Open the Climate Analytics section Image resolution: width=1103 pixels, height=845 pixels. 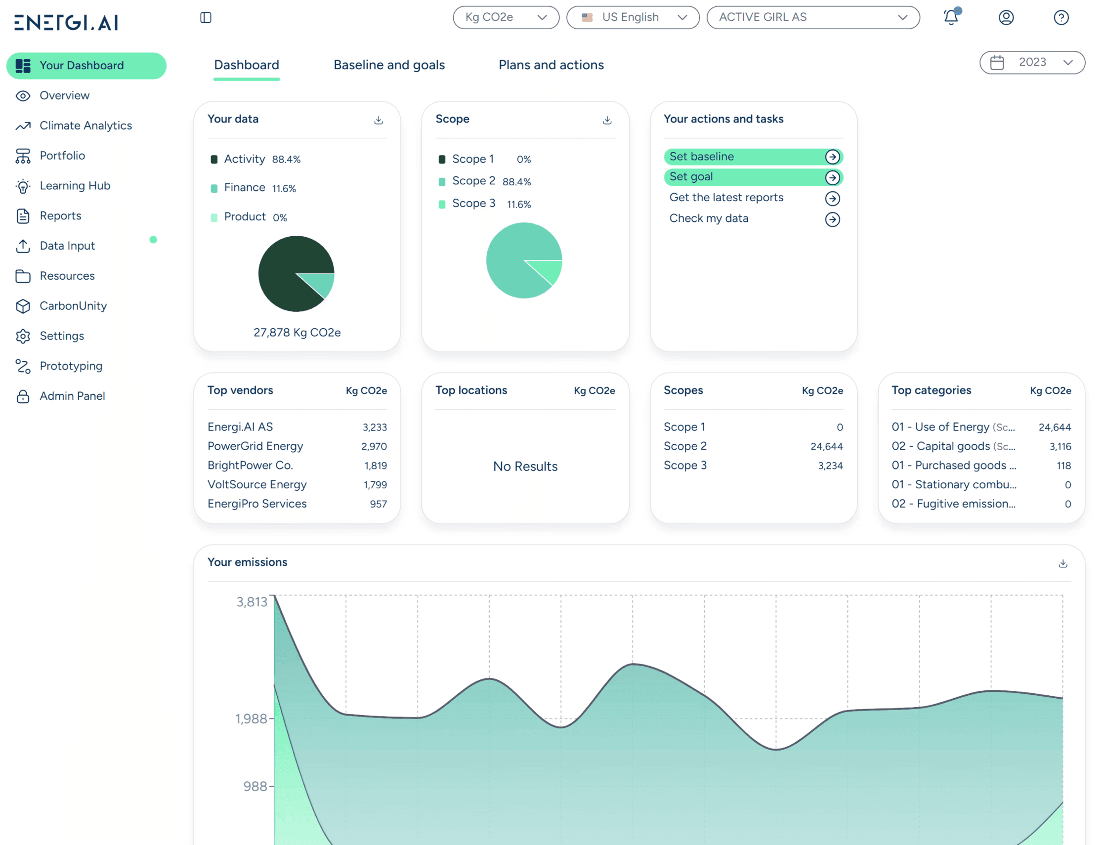[x=85, y=125]
